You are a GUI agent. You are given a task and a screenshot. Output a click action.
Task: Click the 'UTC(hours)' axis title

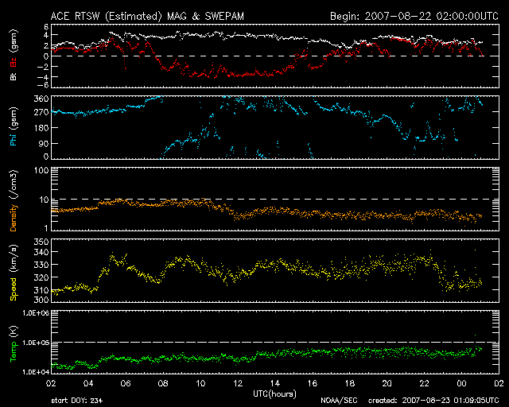pyautogui.click(x=274, y=394)
